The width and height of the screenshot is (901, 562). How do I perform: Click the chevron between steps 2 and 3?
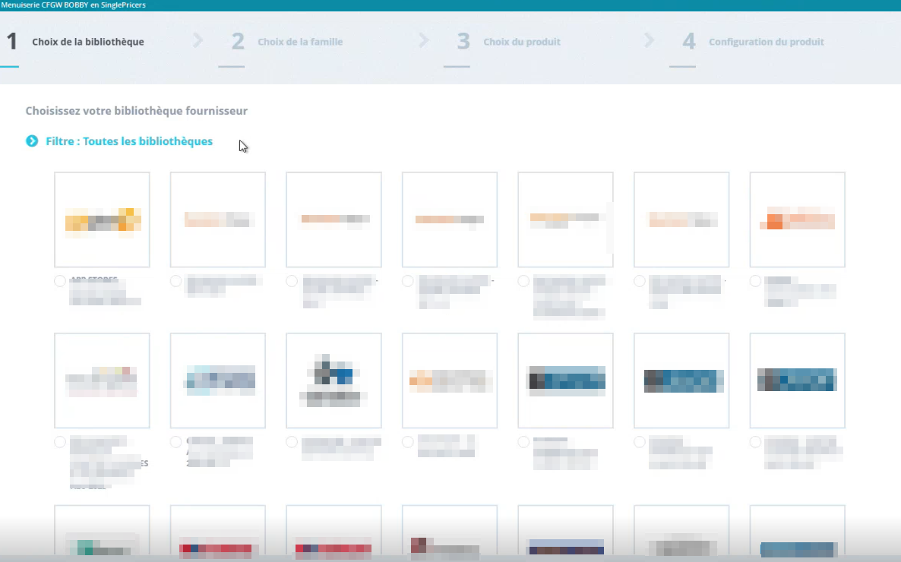[x=424, y=41]
